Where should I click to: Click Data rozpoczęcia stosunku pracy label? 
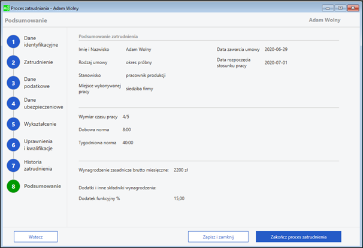(x=234, y=62)
